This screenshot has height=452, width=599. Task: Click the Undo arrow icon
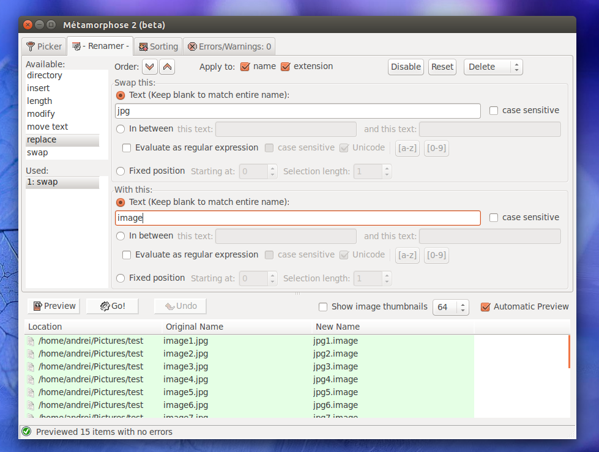click(169, 306)
